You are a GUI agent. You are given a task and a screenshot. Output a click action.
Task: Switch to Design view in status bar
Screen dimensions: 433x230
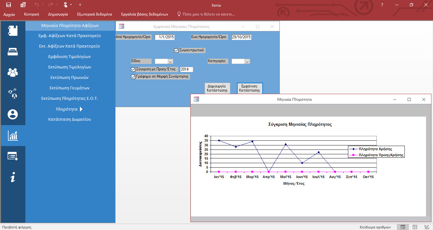pyautogui.click(x=426, y=227)
